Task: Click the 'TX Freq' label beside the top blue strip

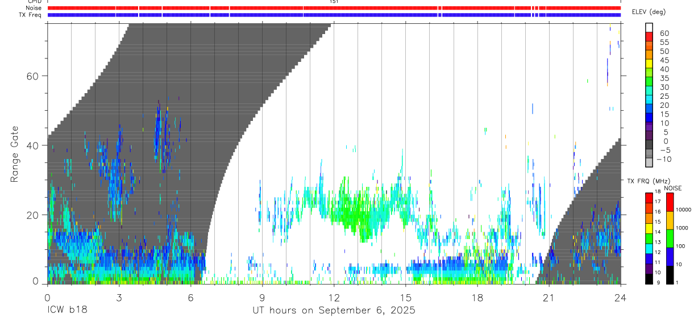Action: coord(31,15)
